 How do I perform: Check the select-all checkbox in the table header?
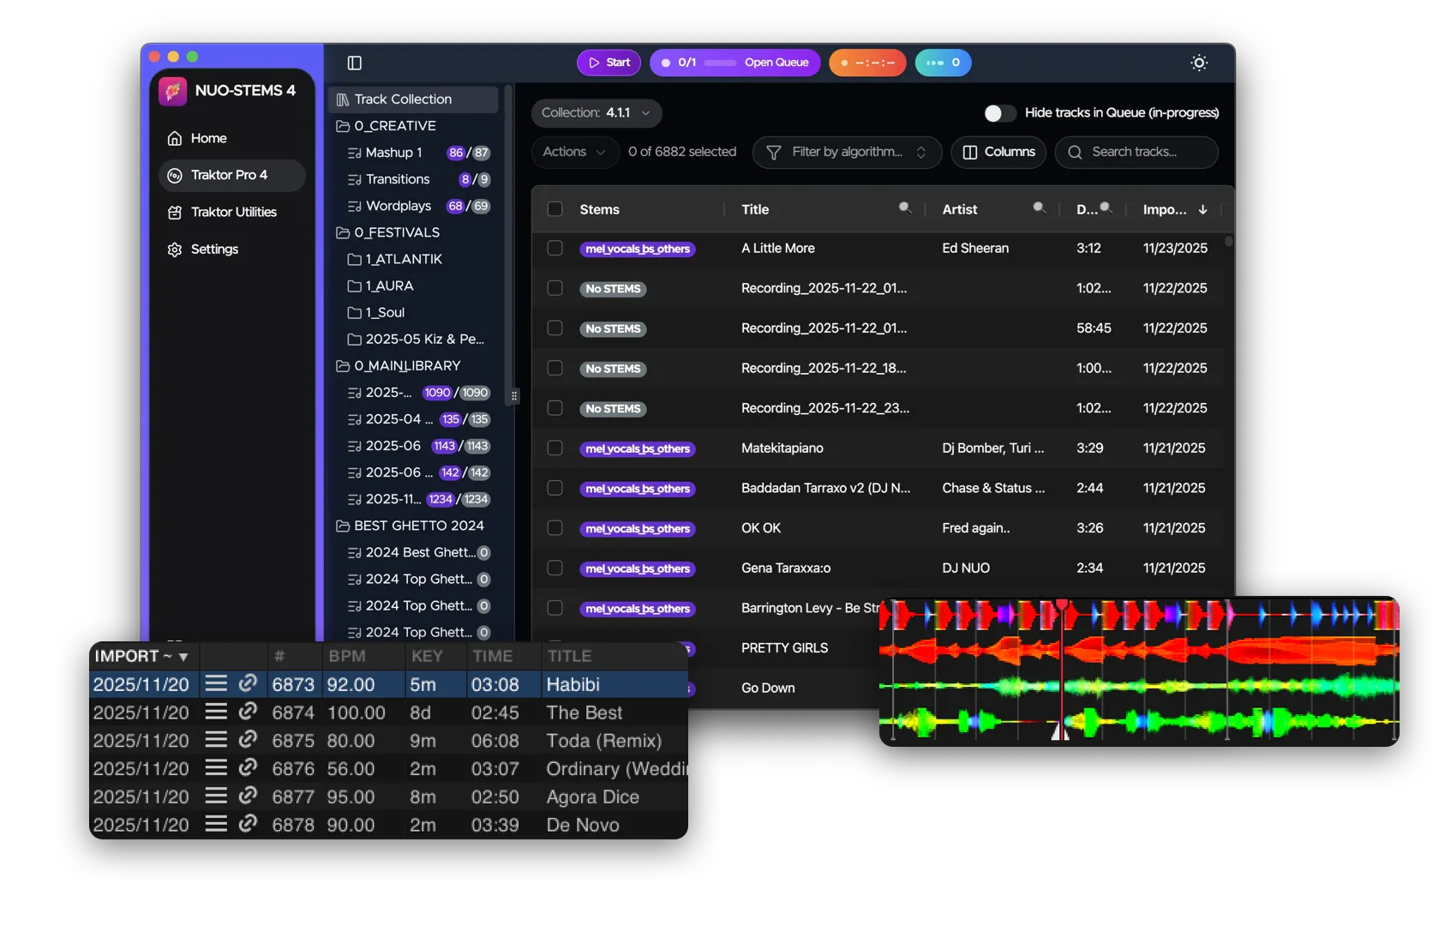(x=555, y=208)
